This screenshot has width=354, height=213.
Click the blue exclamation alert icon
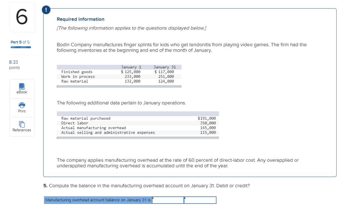point(46,9)
